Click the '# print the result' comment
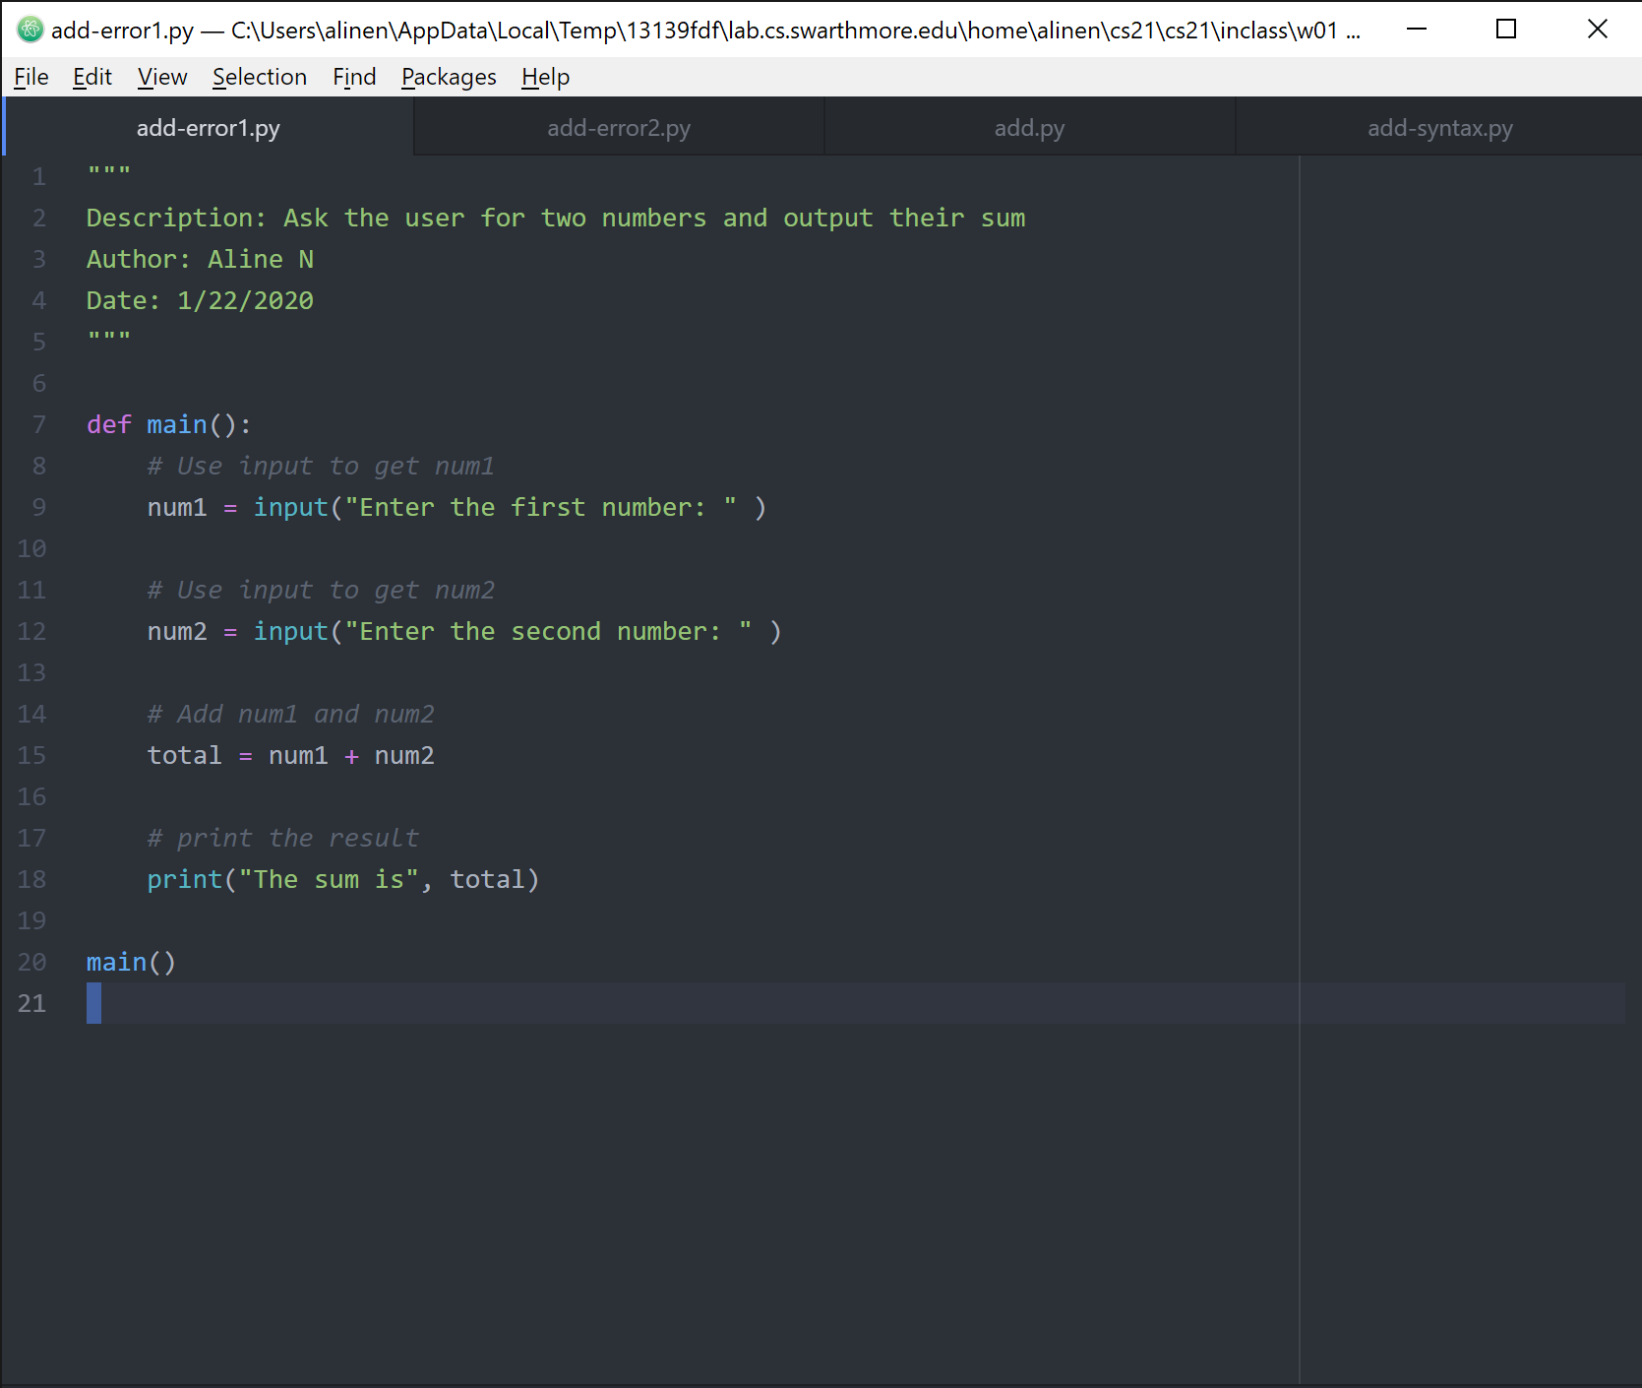Screen dimensions: 1642x1388 (x=282, y=838)
